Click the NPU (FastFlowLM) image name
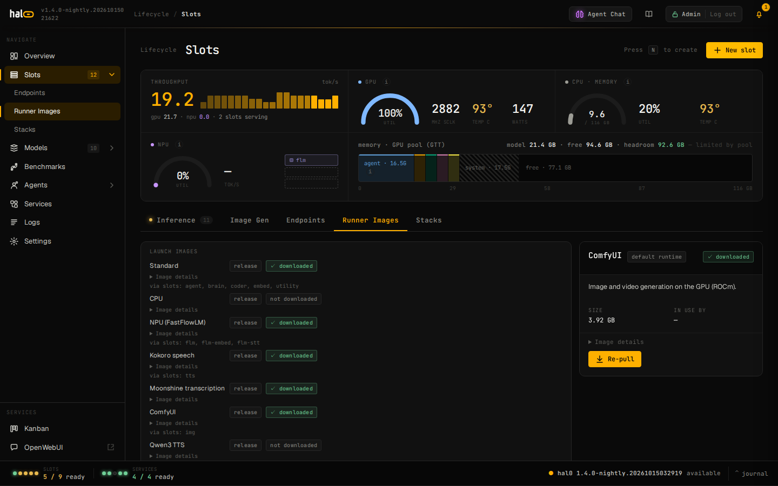This screenshot has height=486, width=778. pyautogui.click(x=178, y=322)
